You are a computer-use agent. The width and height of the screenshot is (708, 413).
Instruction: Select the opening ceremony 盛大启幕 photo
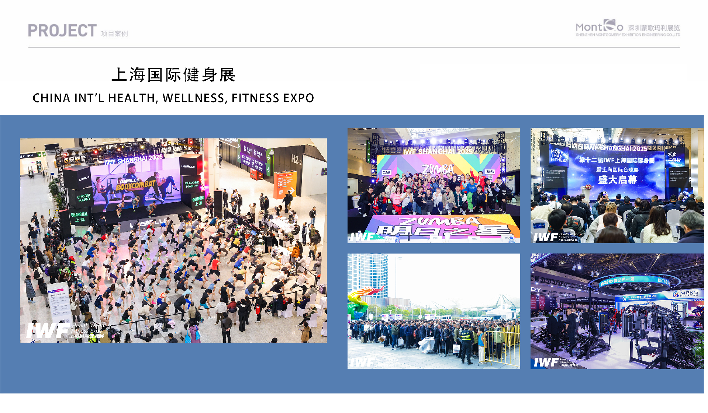coord(617,185)
